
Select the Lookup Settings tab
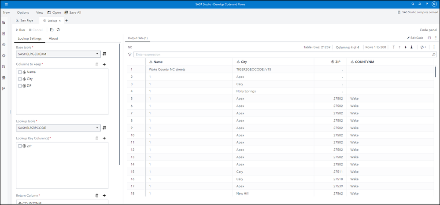tap(30, 38)
